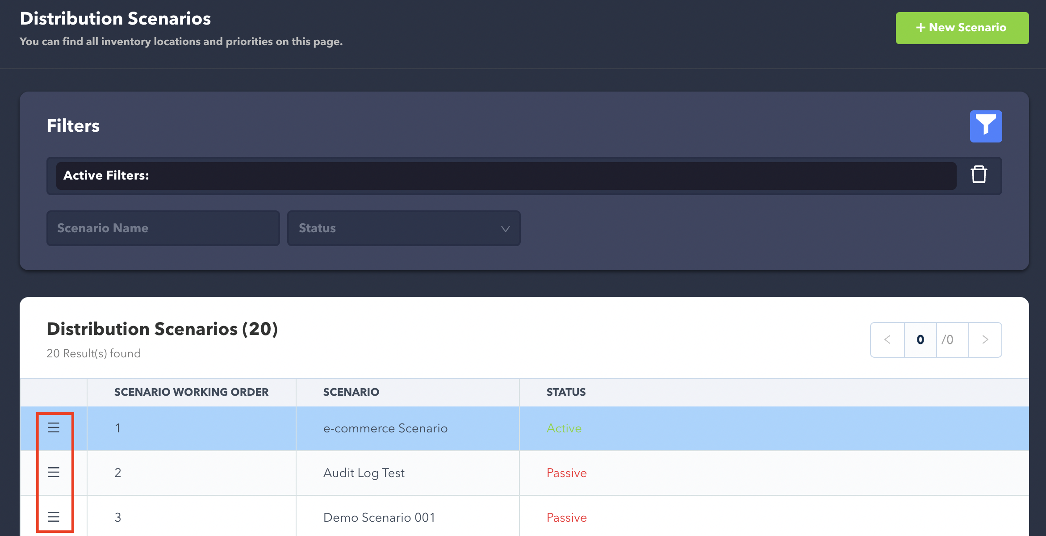Clear active filters with trash icon
The height and width of the screenshot is (536, 1046).
979,175
